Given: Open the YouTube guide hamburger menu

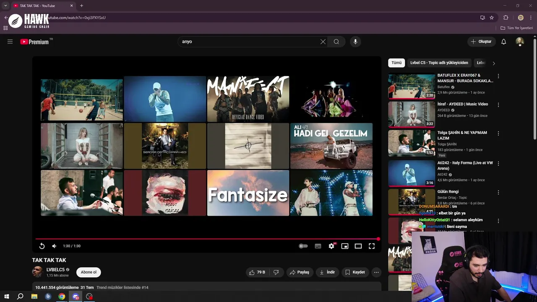Looking at the screenshot, I should (x=10, y=42).
